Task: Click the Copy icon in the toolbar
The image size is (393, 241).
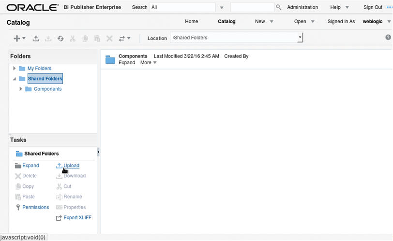Action: [85, 38]
